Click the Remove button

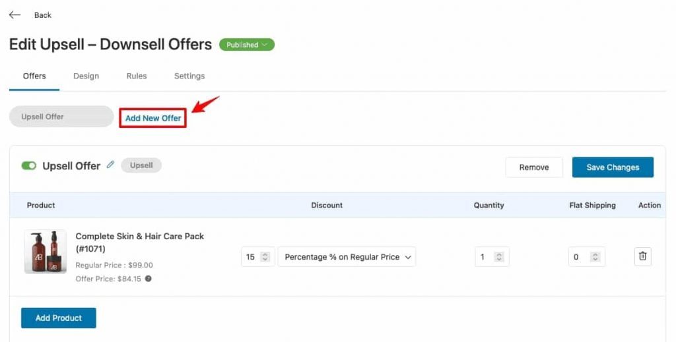[x=533, y=167]
